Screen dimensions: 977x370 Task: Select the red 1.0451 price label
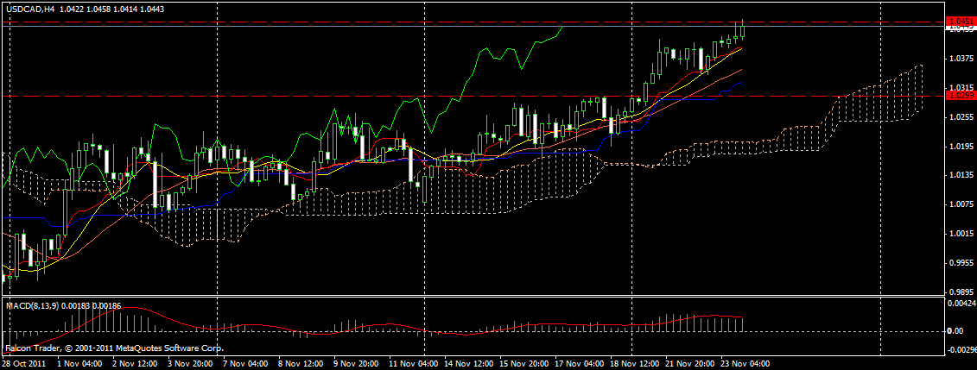pos(961,21)
